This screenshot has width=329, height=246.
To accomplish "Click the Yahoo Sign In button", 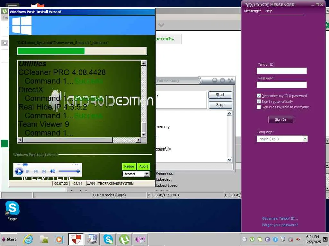I will 280,120.
